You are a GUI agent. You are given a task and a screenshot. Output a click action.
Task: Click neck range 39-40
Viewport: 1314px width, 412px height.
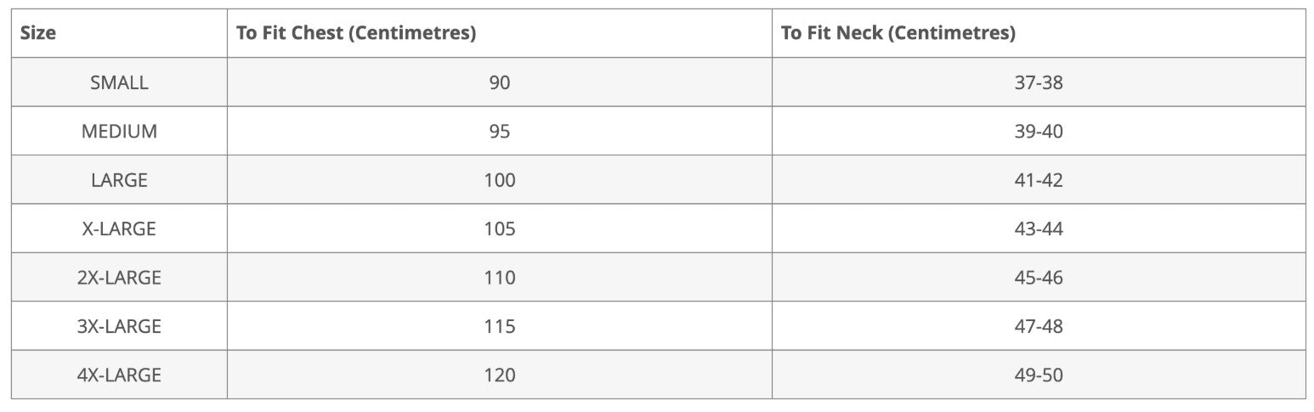coord(1039,132)
